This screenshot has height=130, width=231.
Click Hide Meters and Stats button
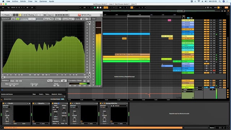pyautogui.click(x=62, y=15)
